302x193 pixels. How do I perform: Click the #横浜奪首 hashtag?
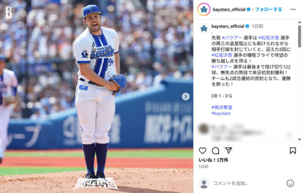(222, 107)
